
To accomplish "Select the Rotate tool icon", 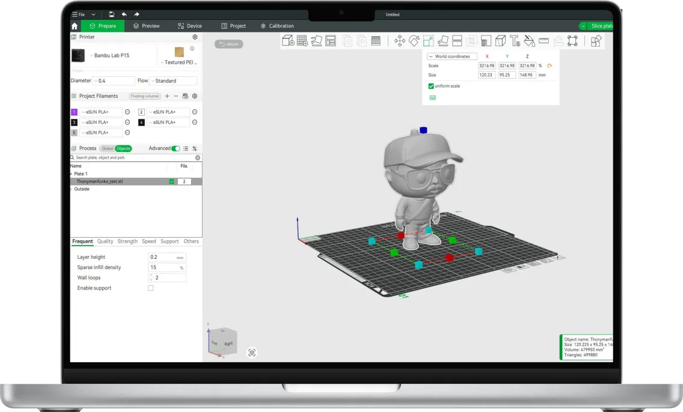I will (414, 41).
